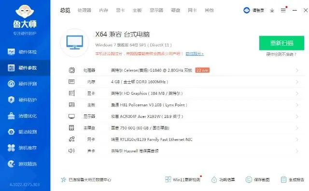
Task: Click H81 Policeman motherboard text
Action: click(x=149, y=105)
